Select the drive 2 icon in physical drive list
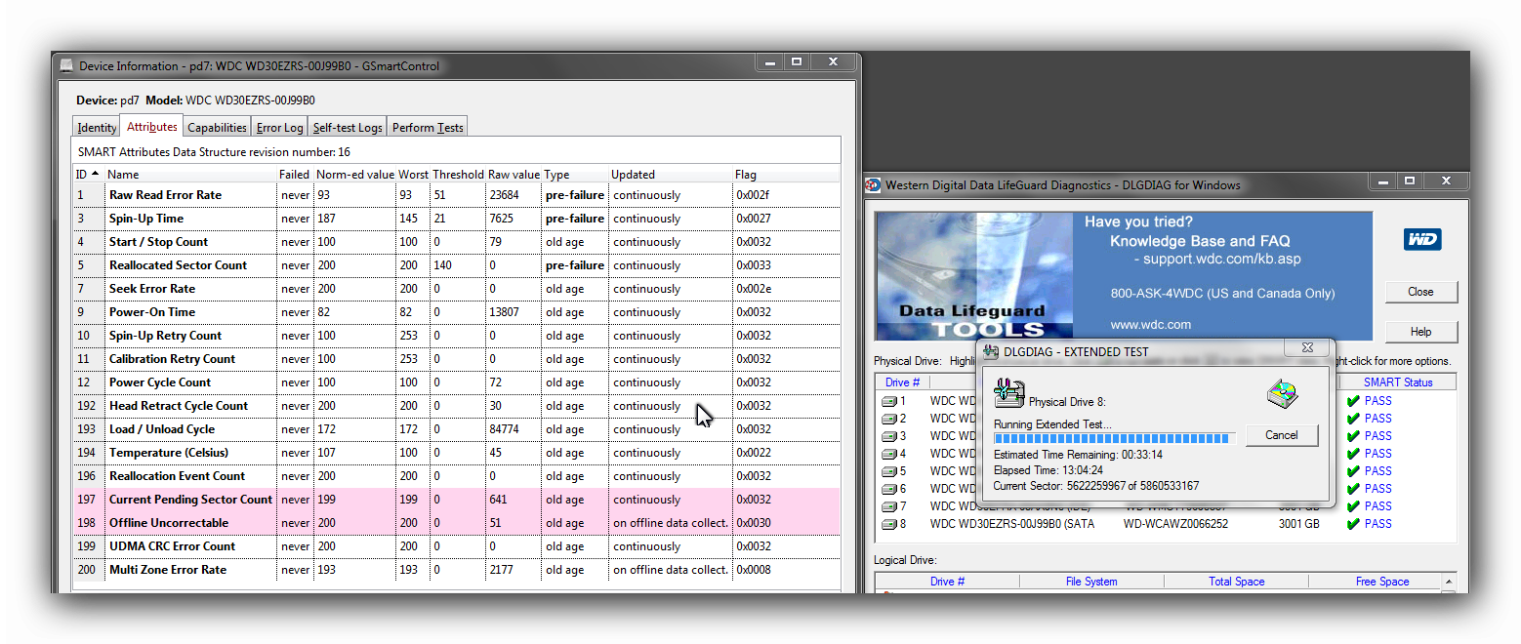The width and height of the screenshot is (1521, 644). tap(889, 419)
